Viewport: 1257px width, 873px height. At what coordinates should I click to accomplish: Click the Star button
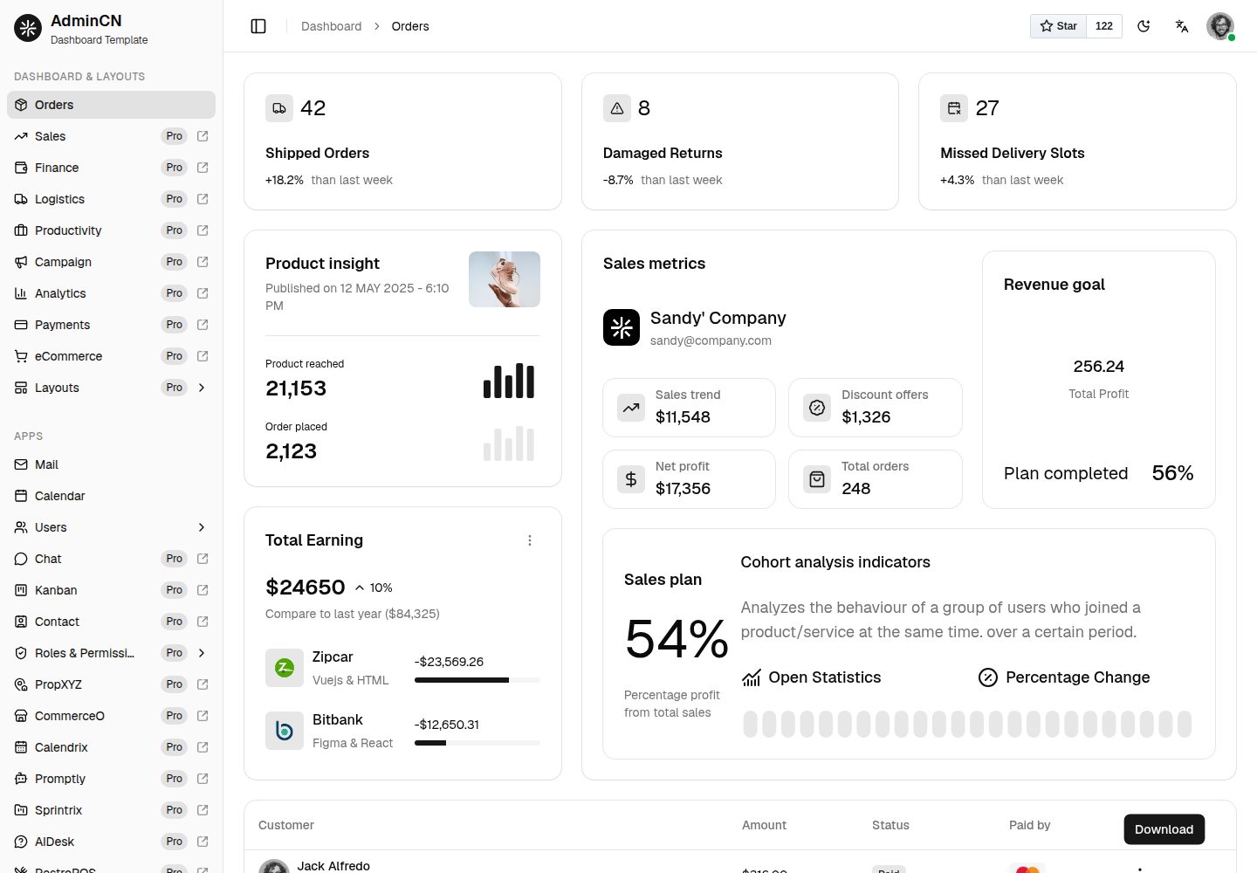pos(1058,26)
